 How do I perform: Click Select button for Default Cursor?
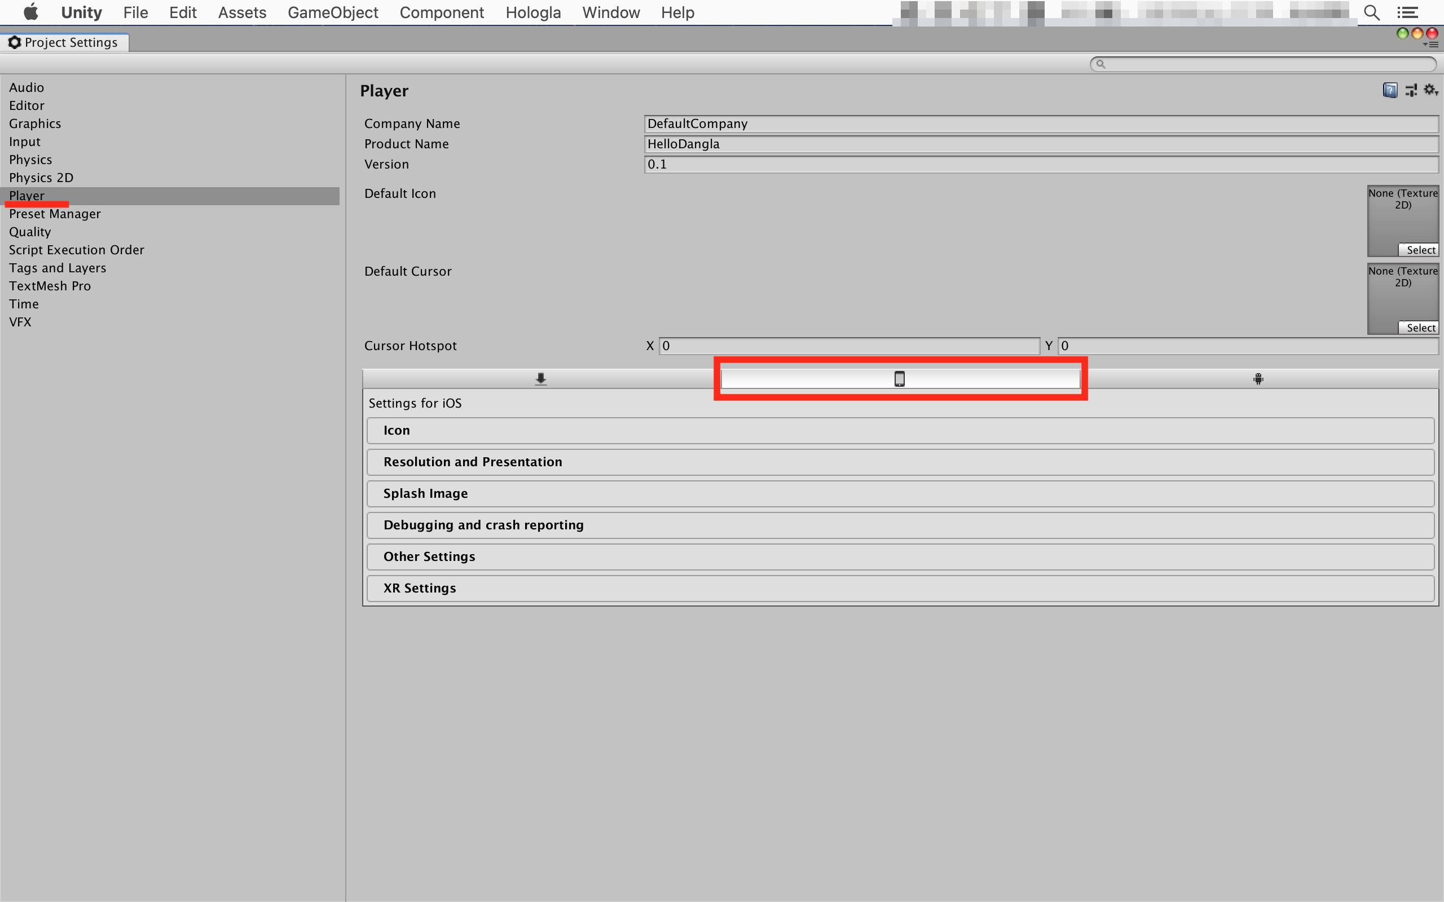1420,328
